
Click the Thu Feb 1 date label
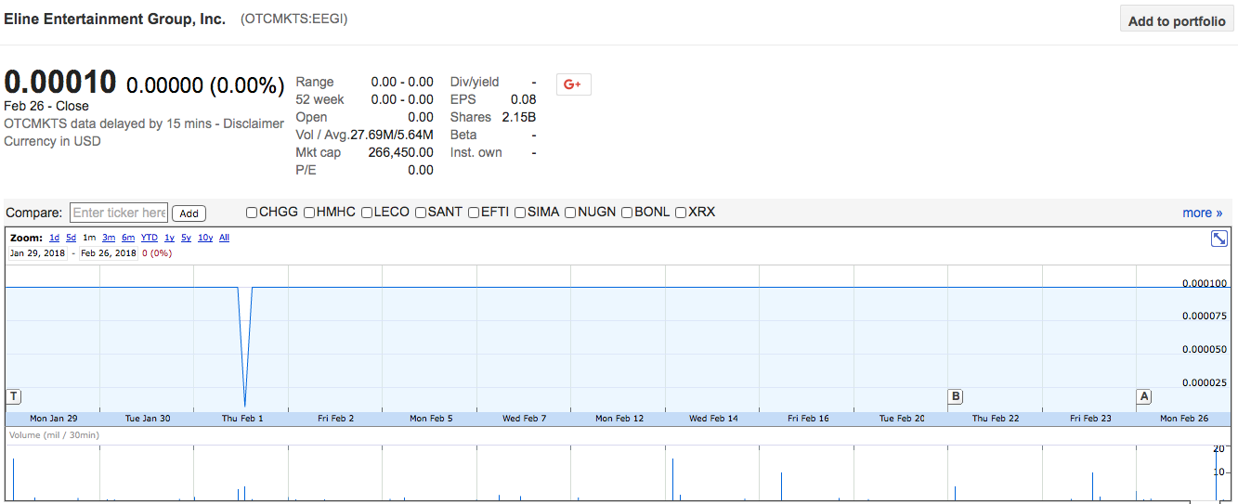pyautogui.click(x=242, y=419)
